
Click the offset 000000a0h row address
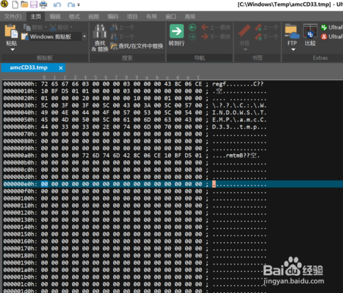click(x=20, y=155)
